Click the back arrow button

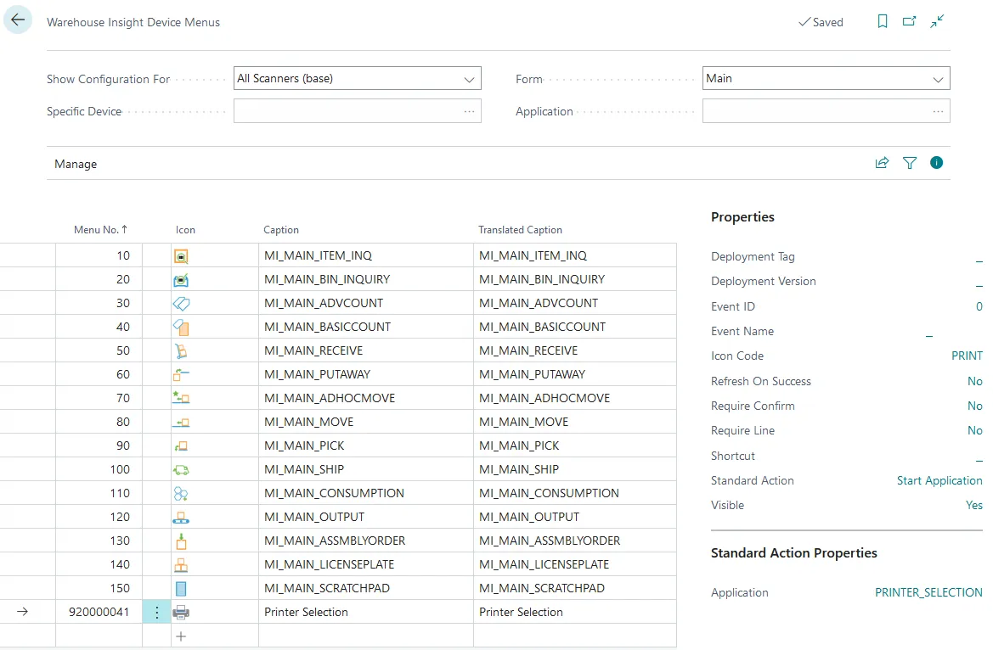pos(18,21)
